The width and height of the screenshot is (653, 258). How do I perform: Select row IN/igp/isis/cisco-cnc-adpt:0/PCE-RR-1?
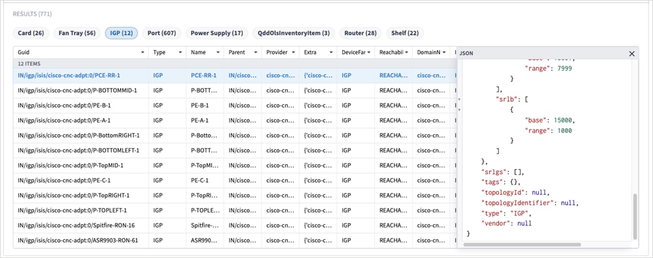235,76
